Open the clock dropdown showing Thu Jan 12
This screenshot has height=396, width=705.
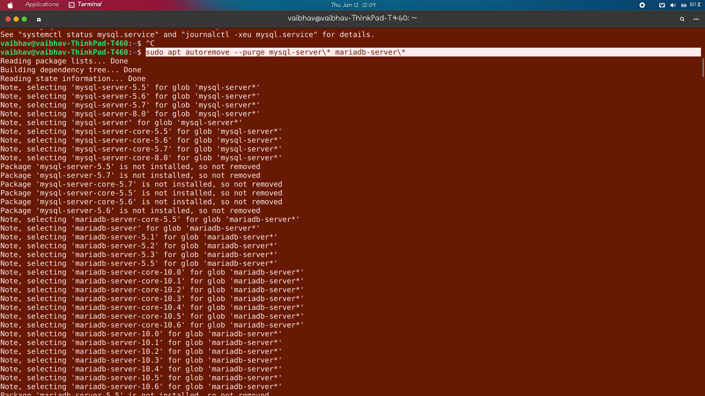pos(352,5)
